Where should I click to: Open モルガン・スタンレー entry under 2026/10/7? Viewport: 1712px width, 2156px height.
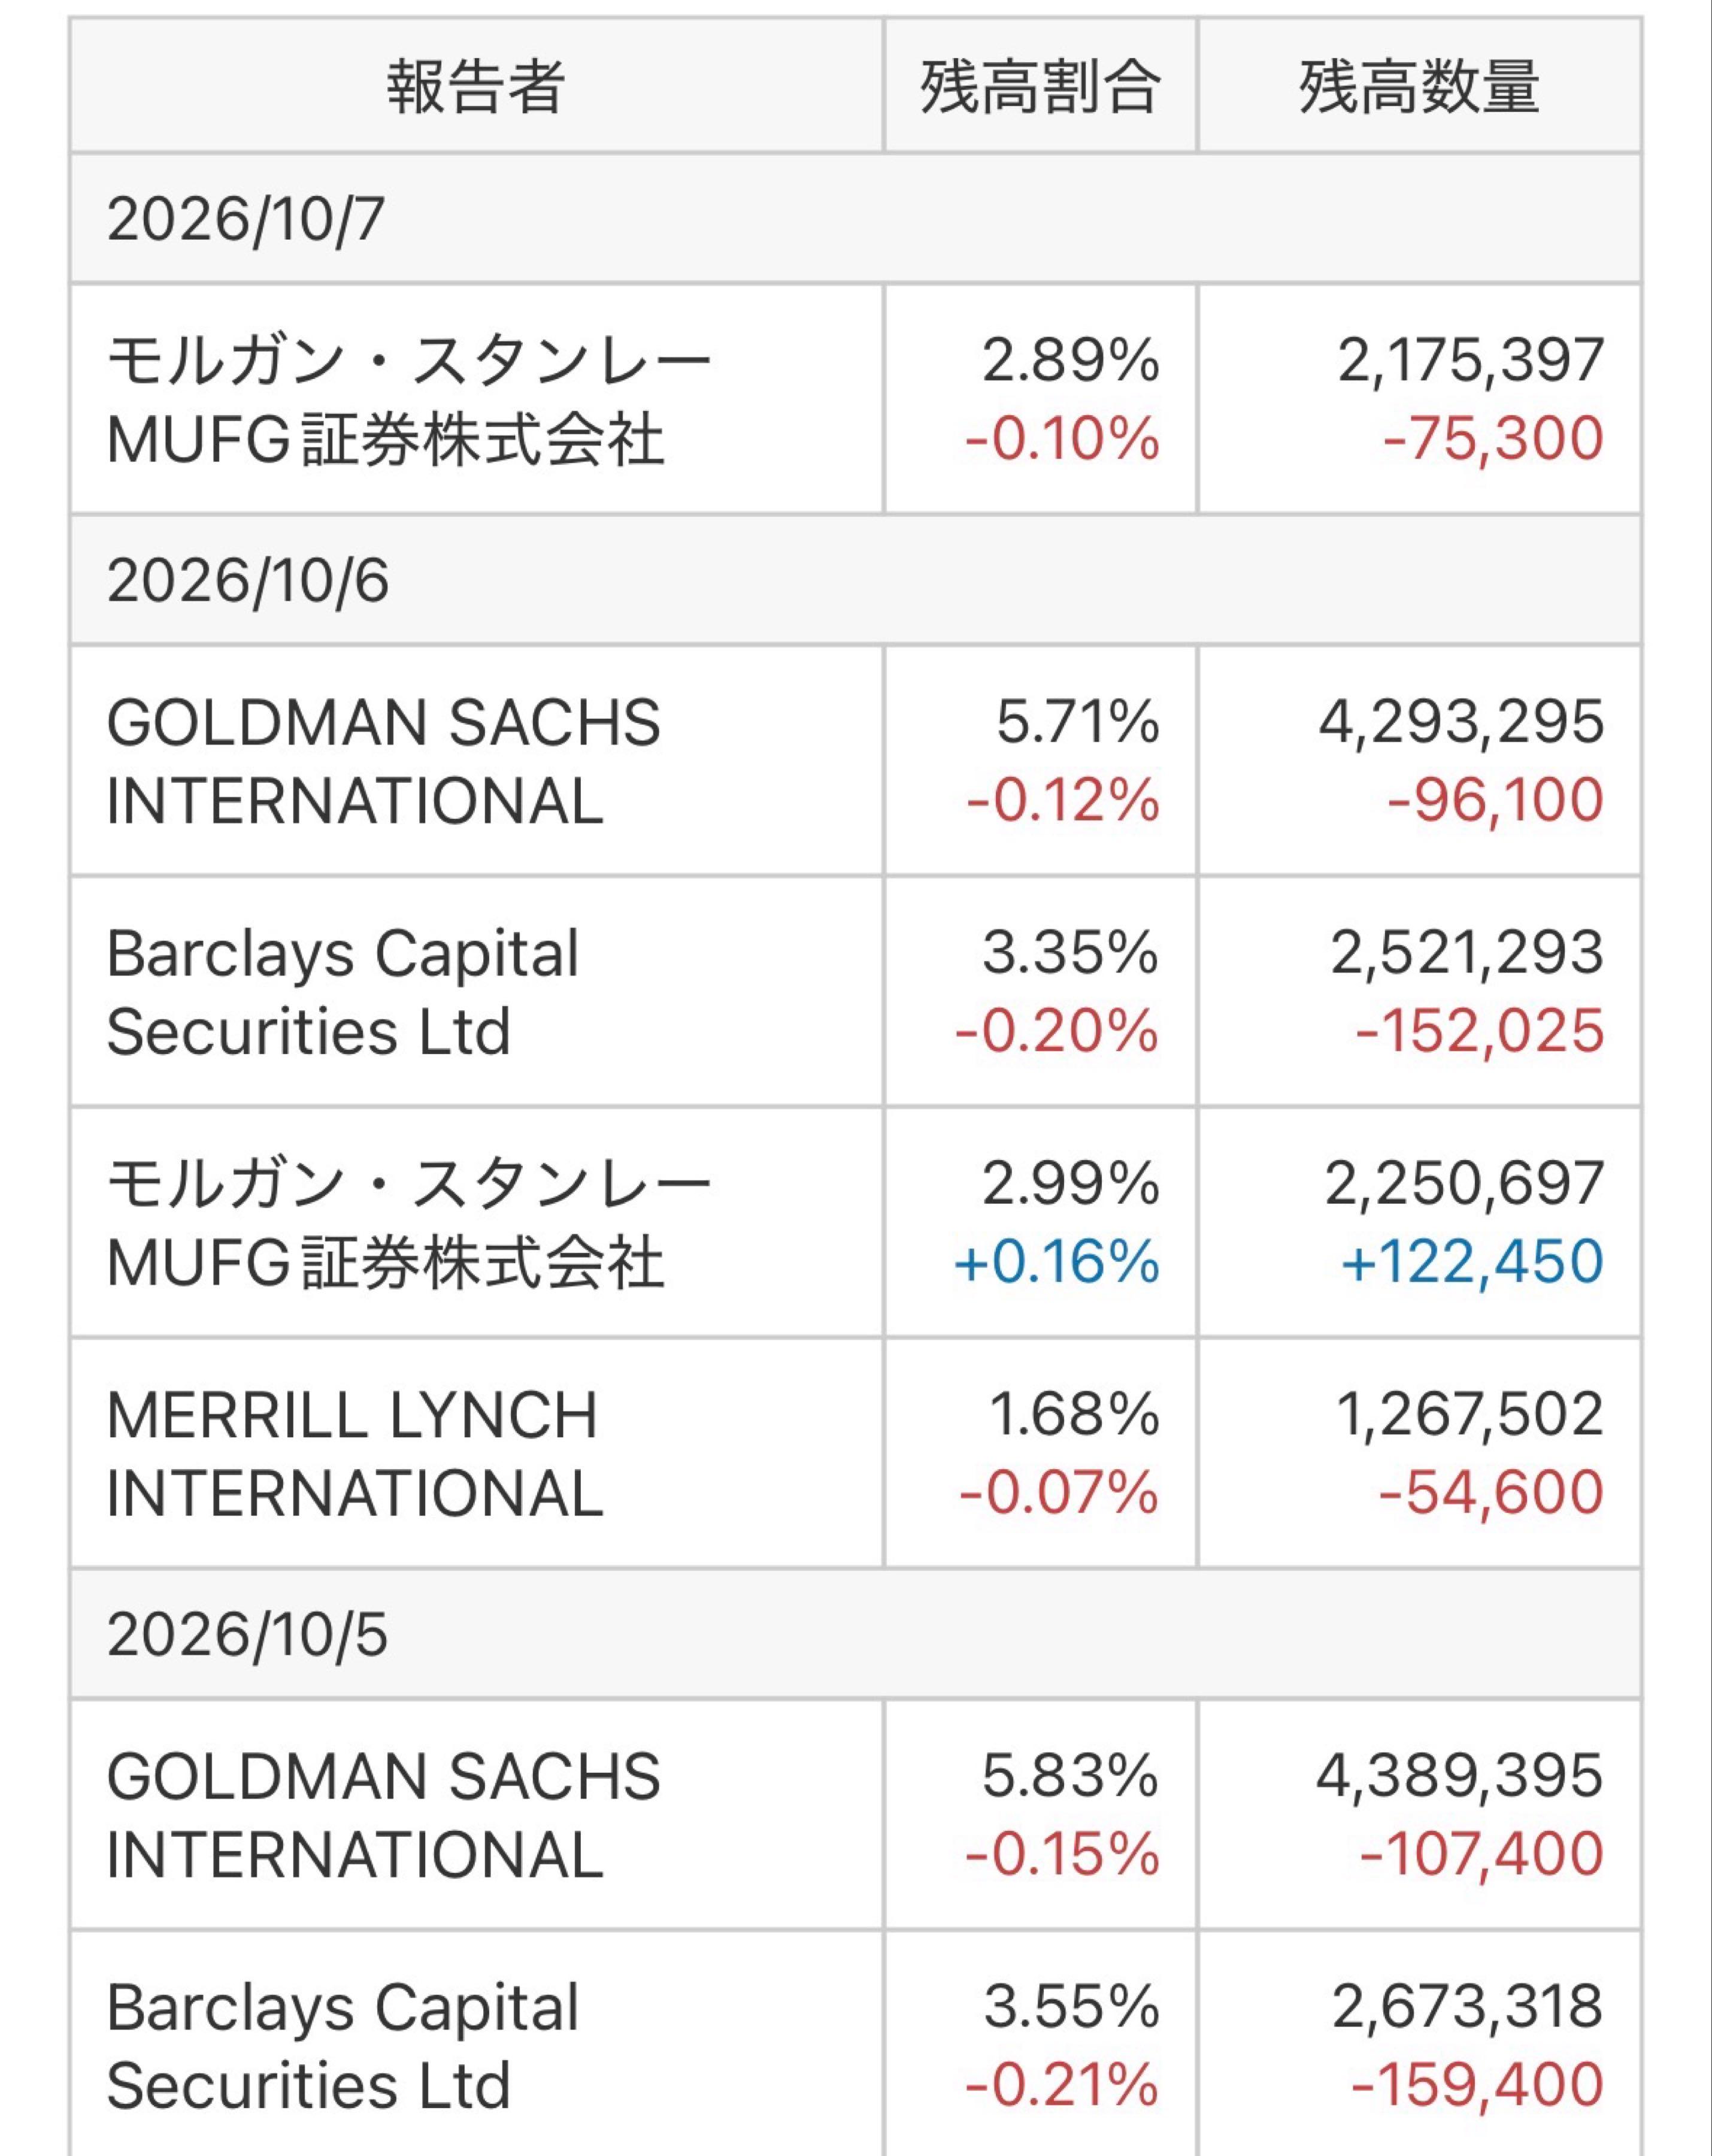(x=476, y=399)
